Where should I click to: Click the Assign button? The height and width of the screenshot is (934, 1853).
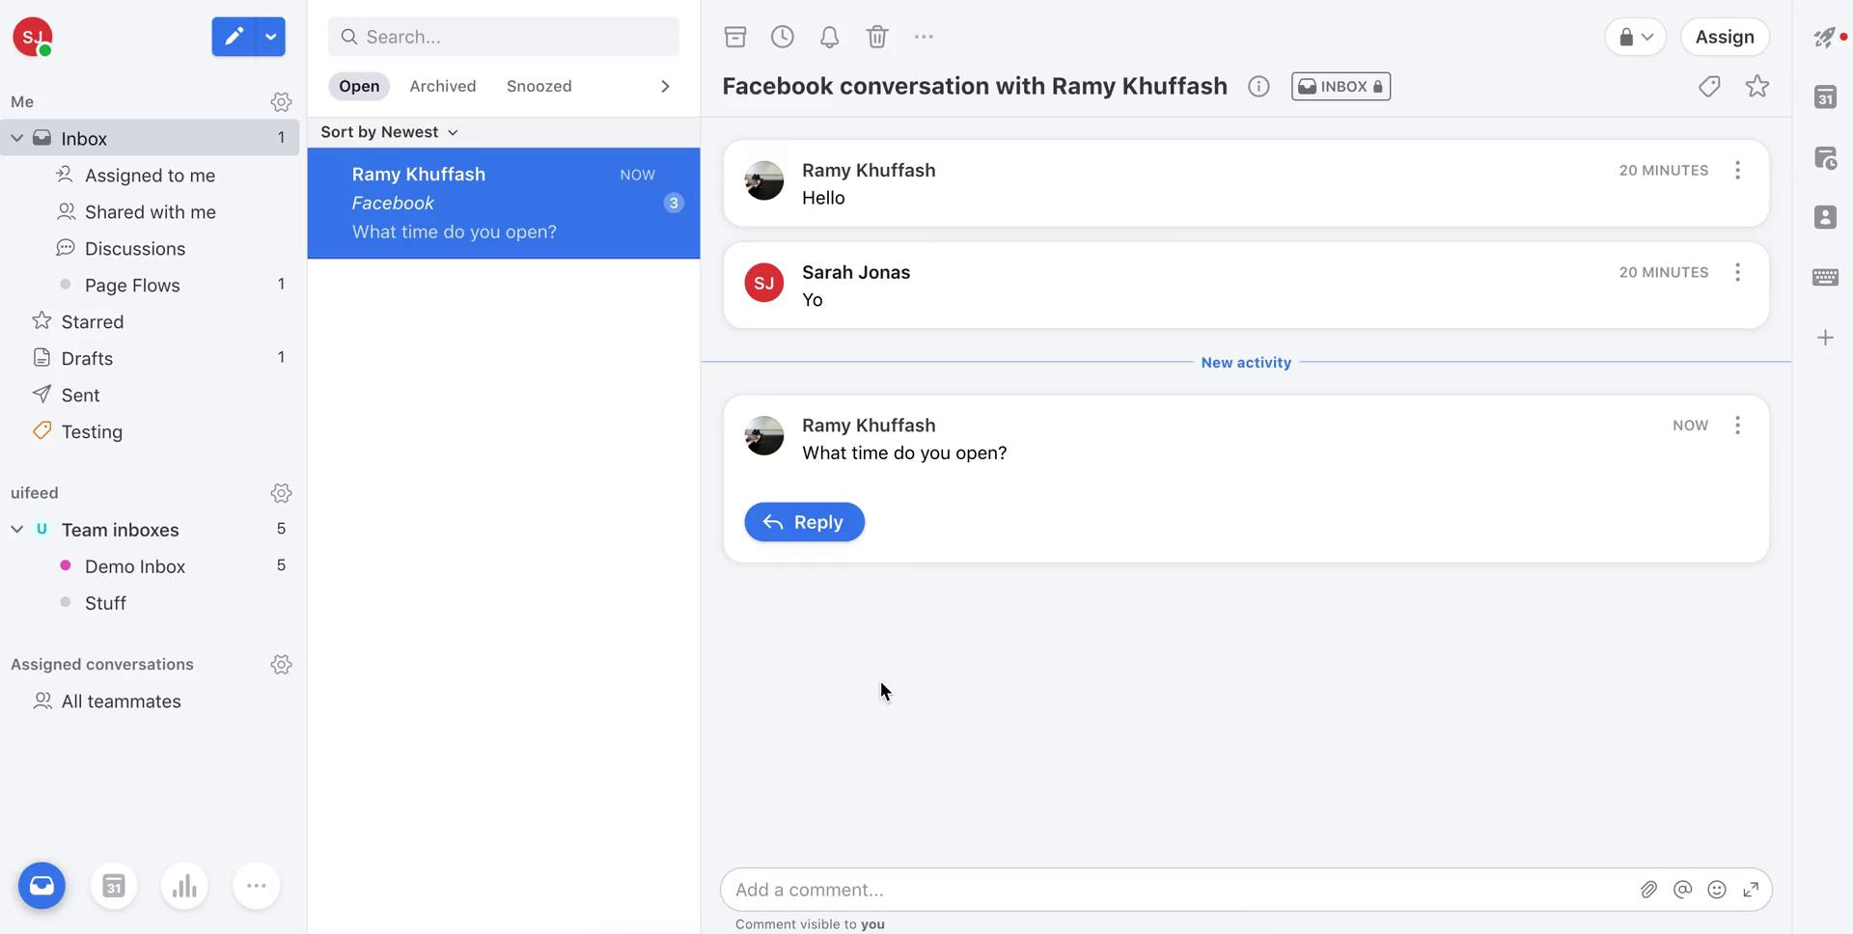point(1725,37)
